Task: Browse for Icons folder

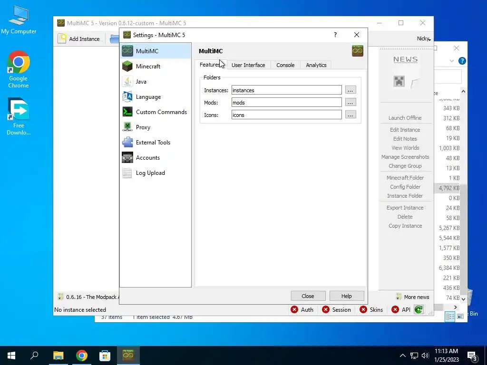Action: [x=351, y=115]
